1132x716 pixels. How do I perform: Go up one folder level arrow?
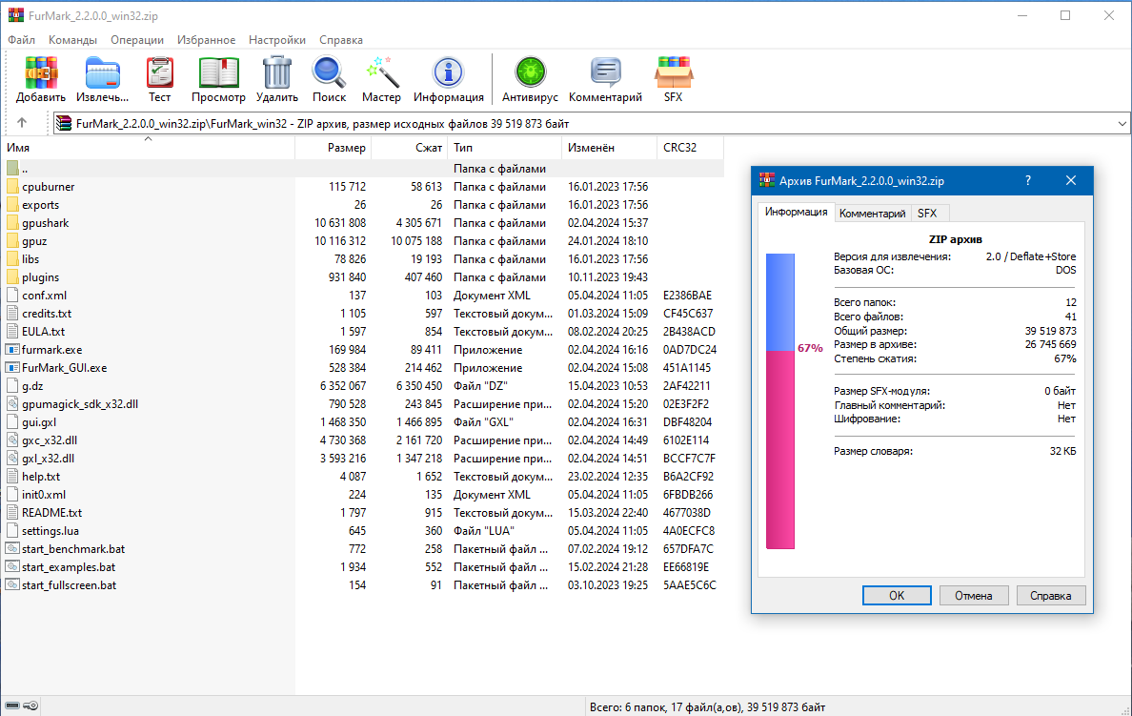(22, 123)
